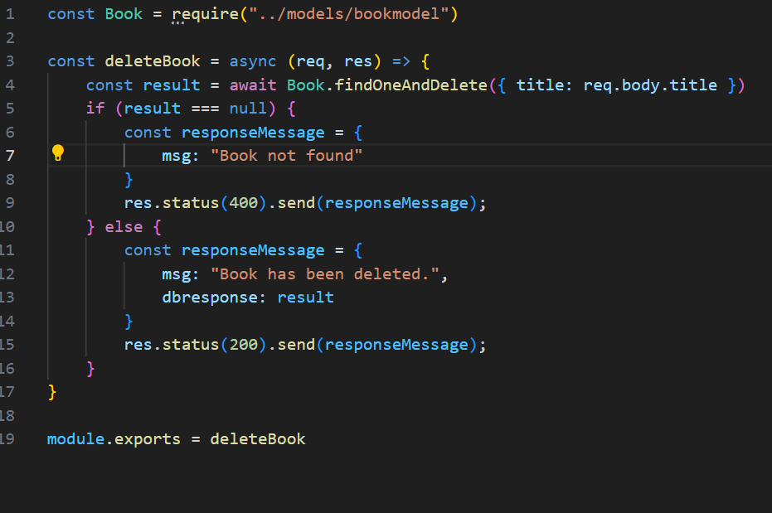The image size is (772, 513).
Task: Place cursor on "Book" constant in line 1
Action: 124,14
